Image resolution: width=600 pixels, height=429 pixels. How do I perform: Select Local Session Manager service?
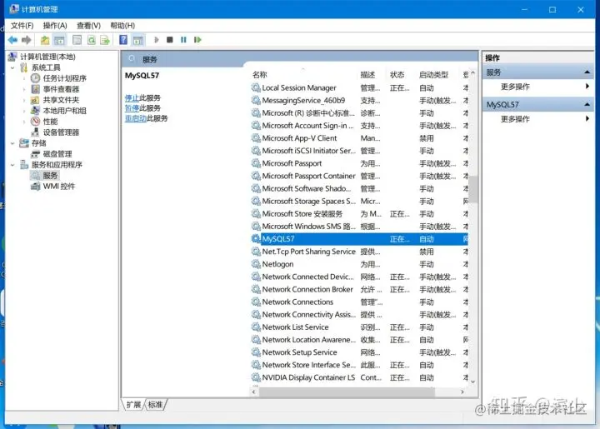[x=299, y=88]
